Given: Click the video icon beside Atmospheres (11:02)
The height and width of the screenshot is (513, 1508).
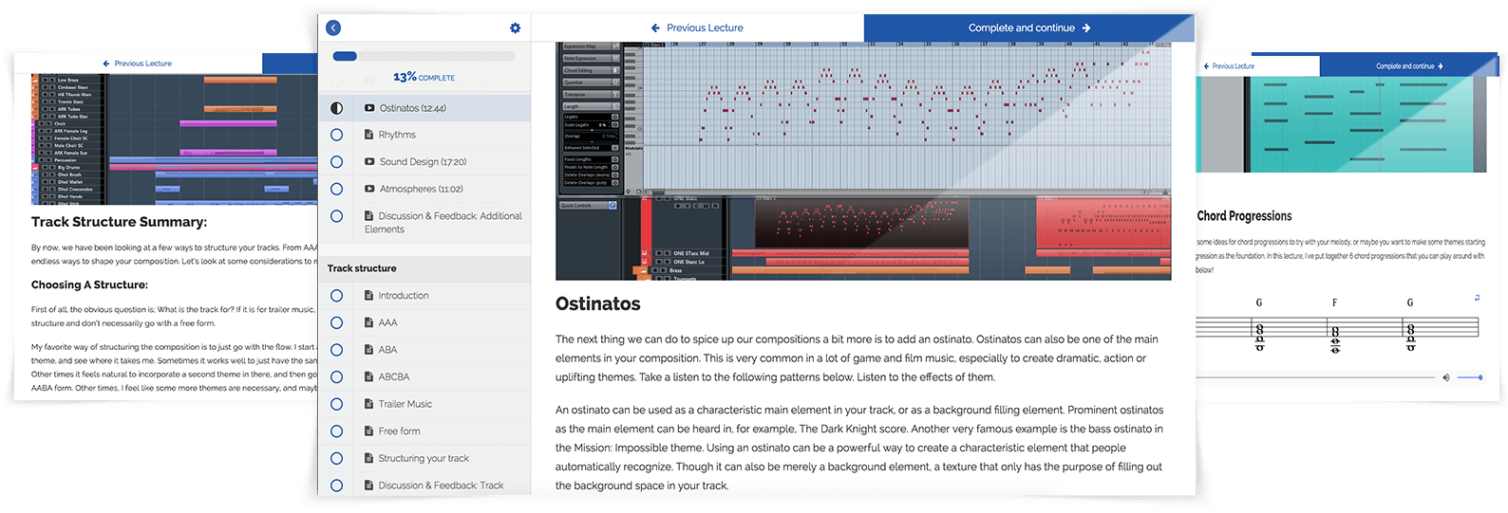Looking at the screenshot, I should click(x=369, y=189).
